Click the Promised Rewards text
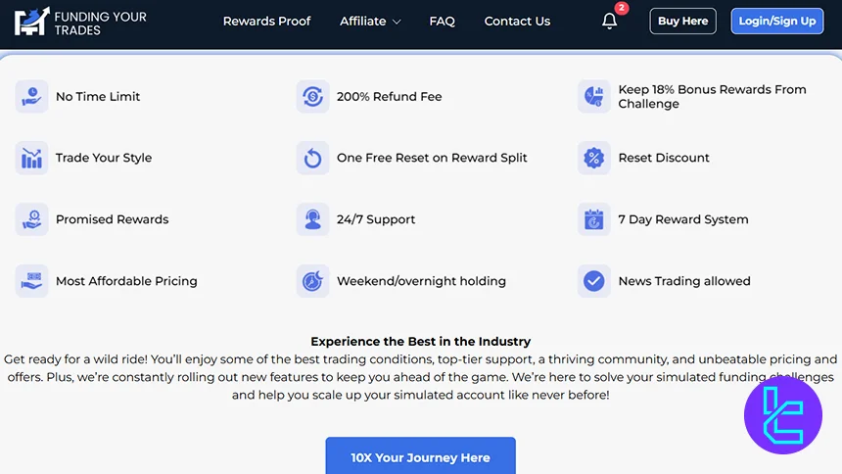Viewport: 842px width, 474px height. [113, 219]
